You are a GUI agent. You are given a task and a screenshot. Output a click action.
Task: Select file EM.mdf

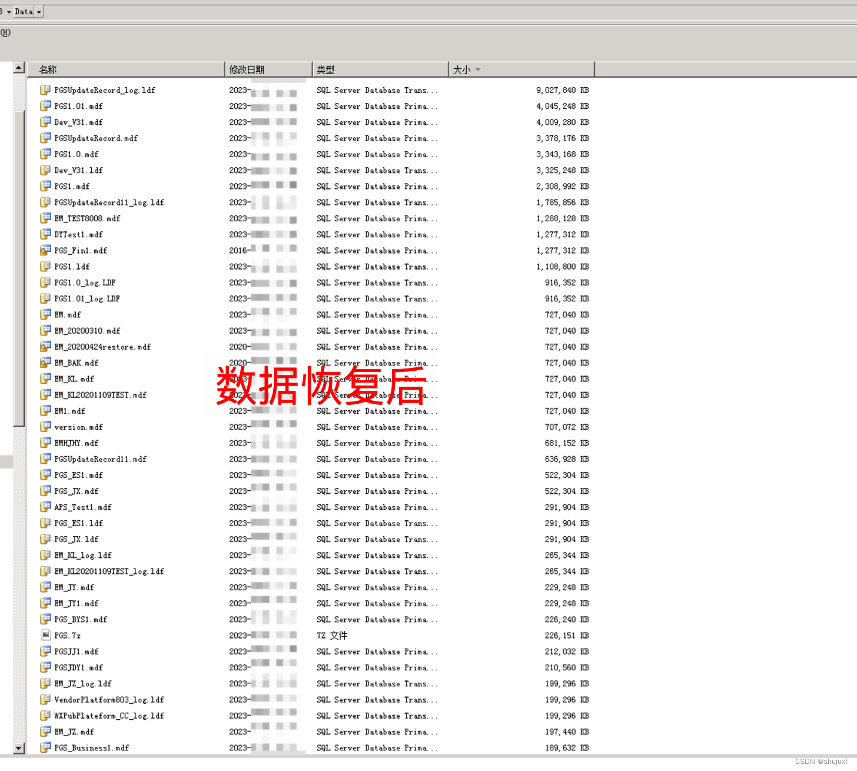click(x=68, y=315)
